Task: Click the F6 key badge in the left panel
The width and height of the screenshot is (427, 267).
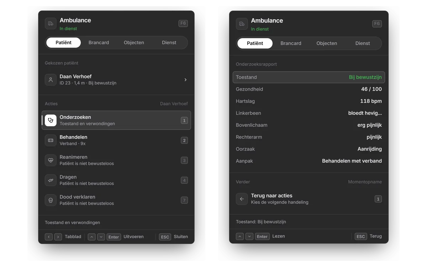Action: 183,23
